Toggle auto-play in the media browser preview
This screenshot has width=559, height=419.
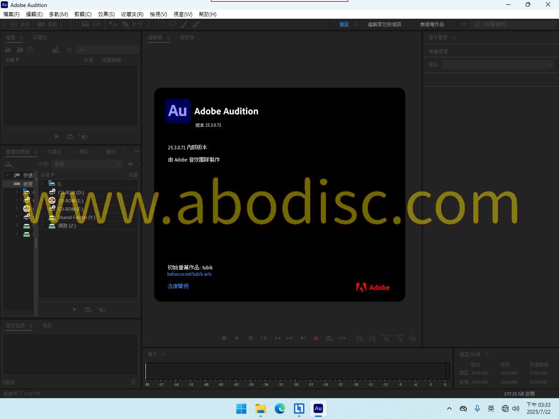102,309
